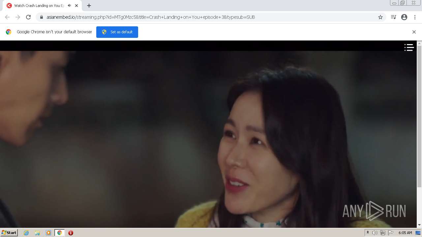Restore down the Chrome window
This screenshot has width=422, height=237.
pyautogui.click(x=403, y=3)
